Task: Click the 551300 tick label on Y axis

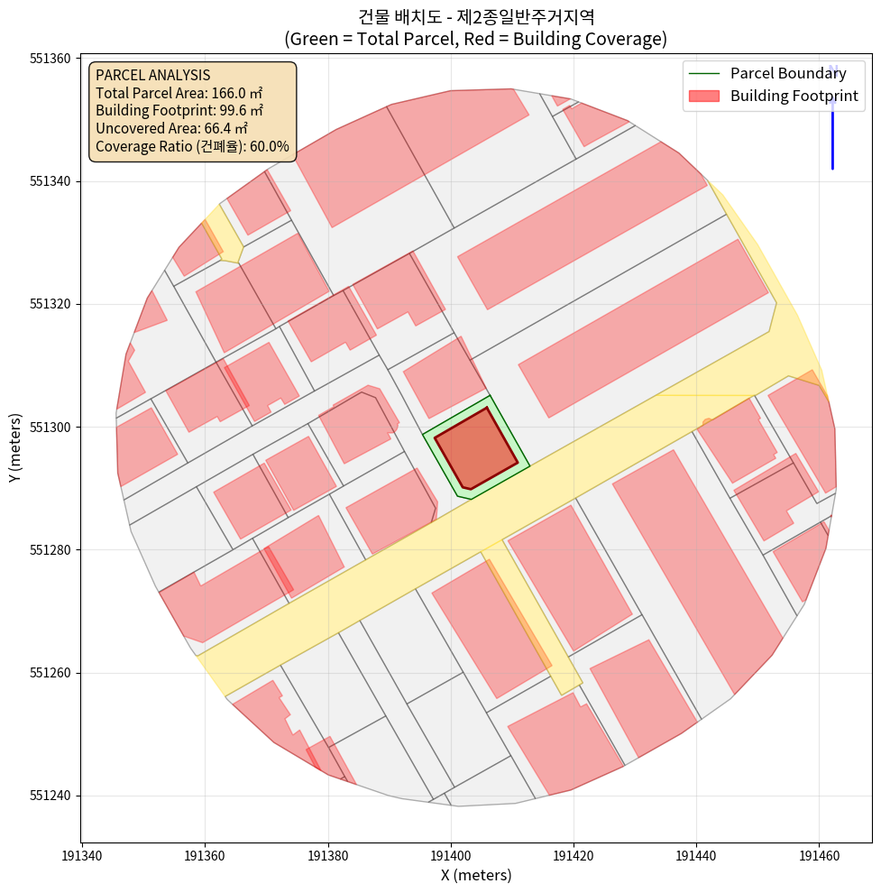Action: (x=50, y=427)
